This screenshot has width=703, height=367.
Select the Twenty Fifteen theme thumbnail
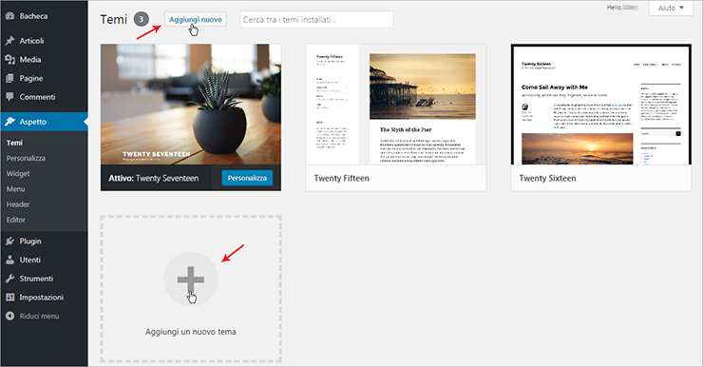[x=396, y=104]
